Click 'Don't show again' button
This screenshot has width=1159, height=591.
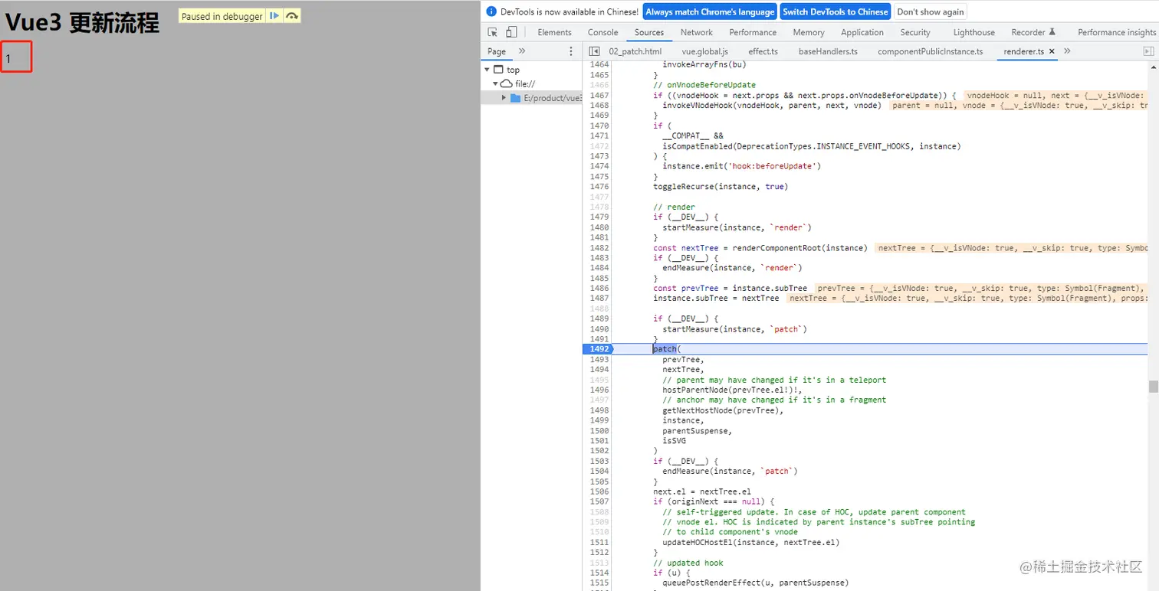click(x=930, y=11)
